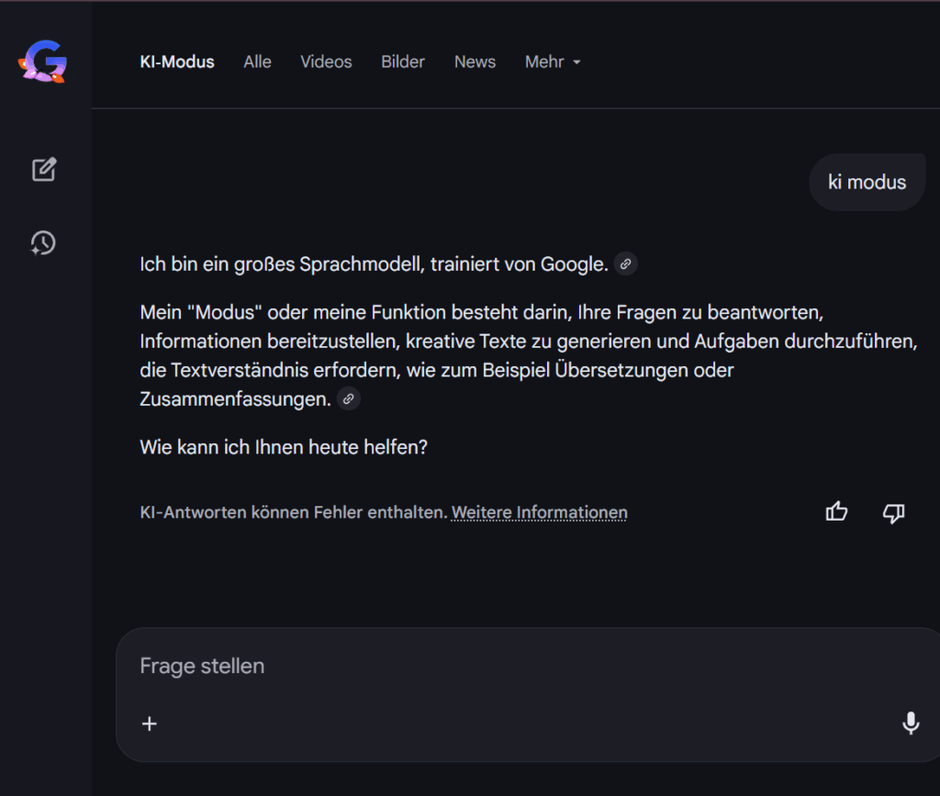Click the 'KI-Antworten können Fehler enthalten' disclaimer text
The height and width of the screenshot is (796, 940).
(293, 512)
